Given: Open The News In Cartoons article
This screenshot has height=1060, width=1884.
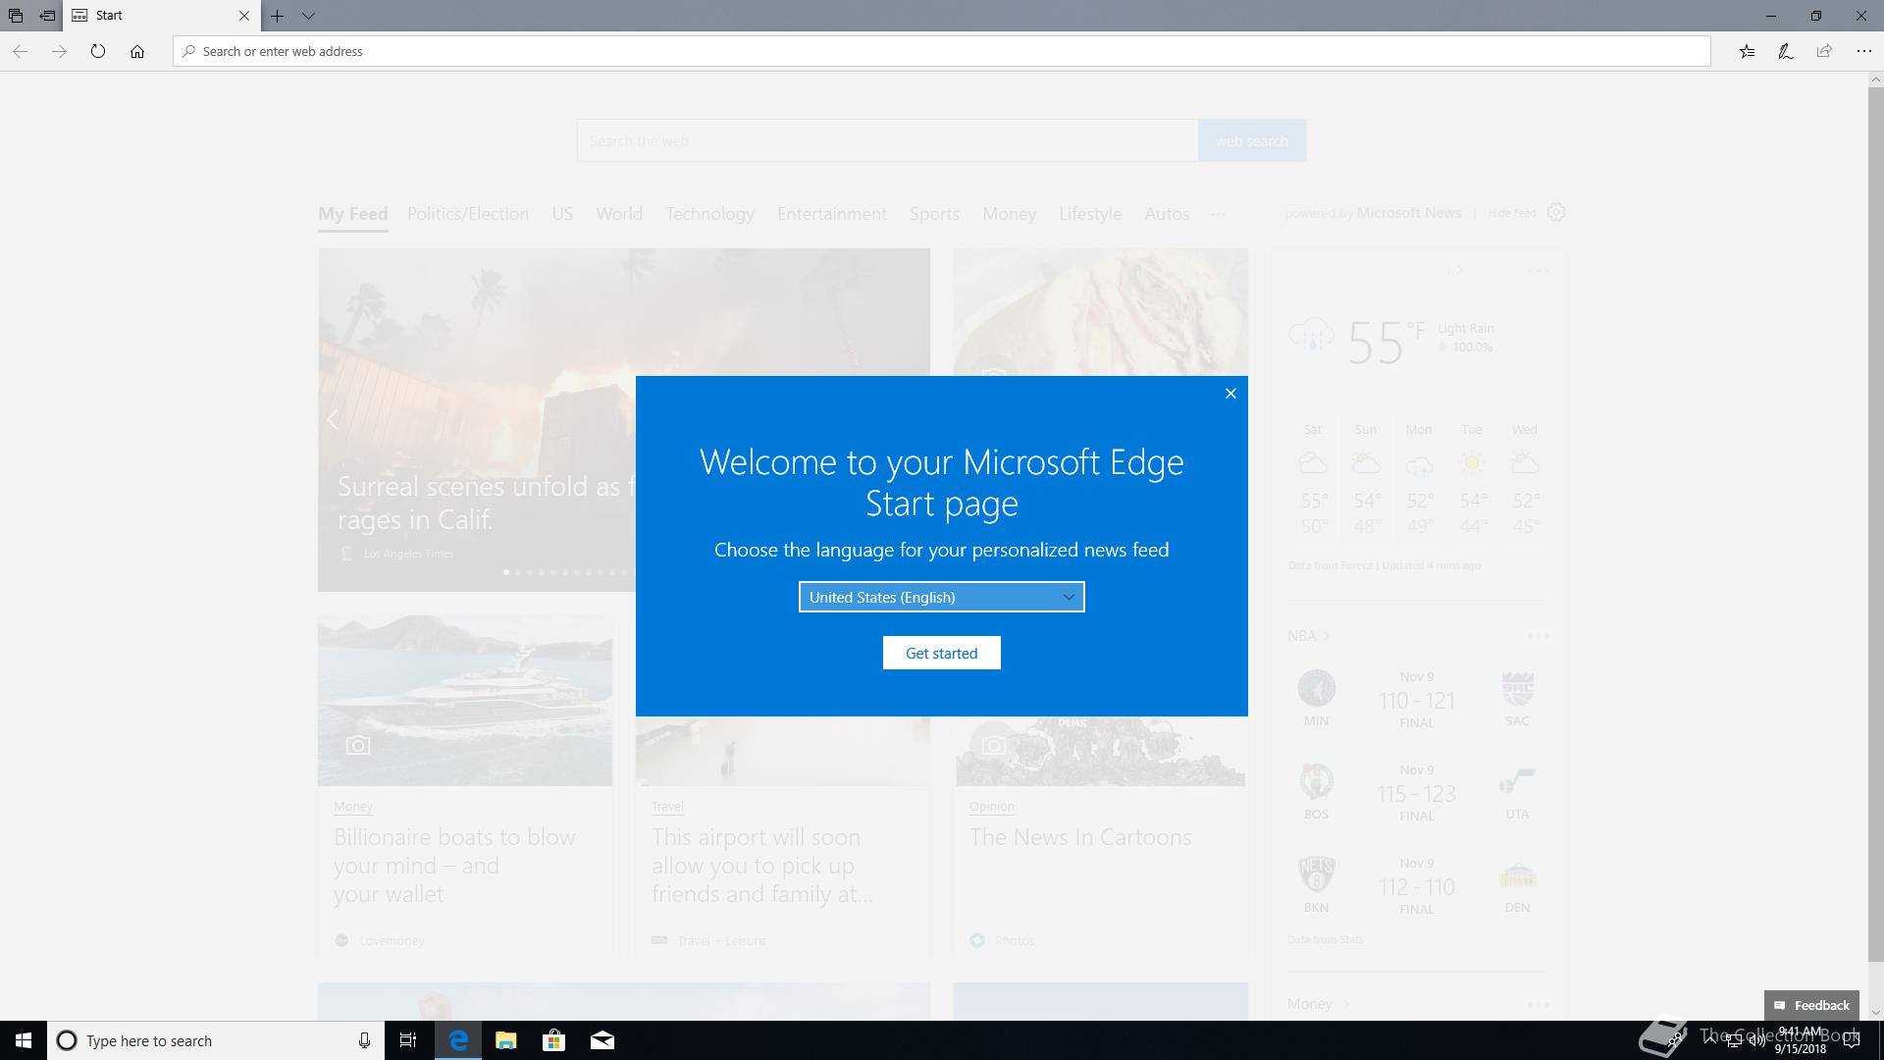Looking at the screenshot, I should (1080, 837).
